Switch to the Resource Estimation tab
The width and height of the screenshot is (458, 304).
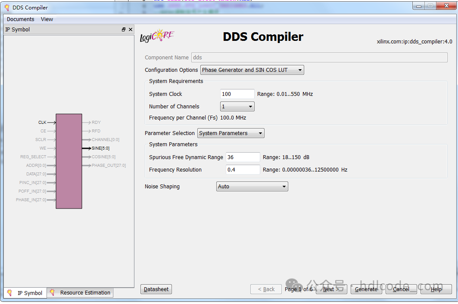80,293
